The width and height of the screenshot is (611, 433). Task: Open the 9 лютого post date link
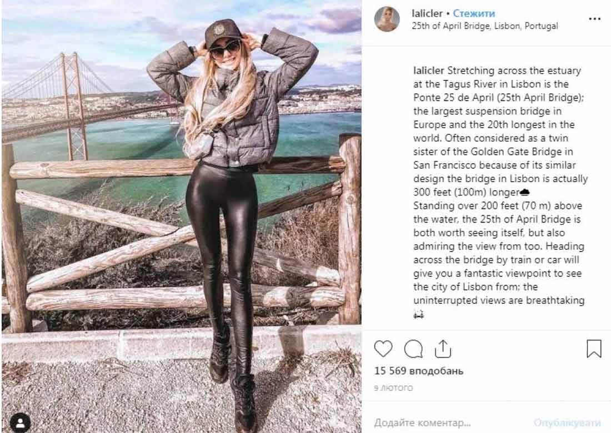[394, 388]
